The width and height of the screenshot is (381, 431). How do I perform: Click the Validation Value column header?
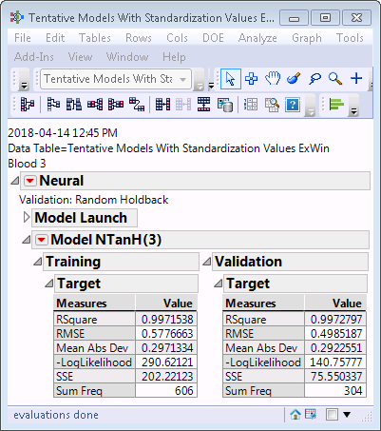[x=335, y=304]
